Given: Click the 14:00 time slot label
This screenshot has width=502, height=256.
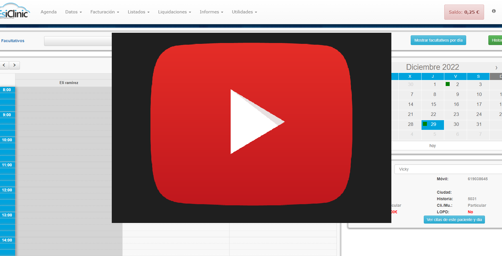Looking at the screenshot, I should click(x=7, y=240).
